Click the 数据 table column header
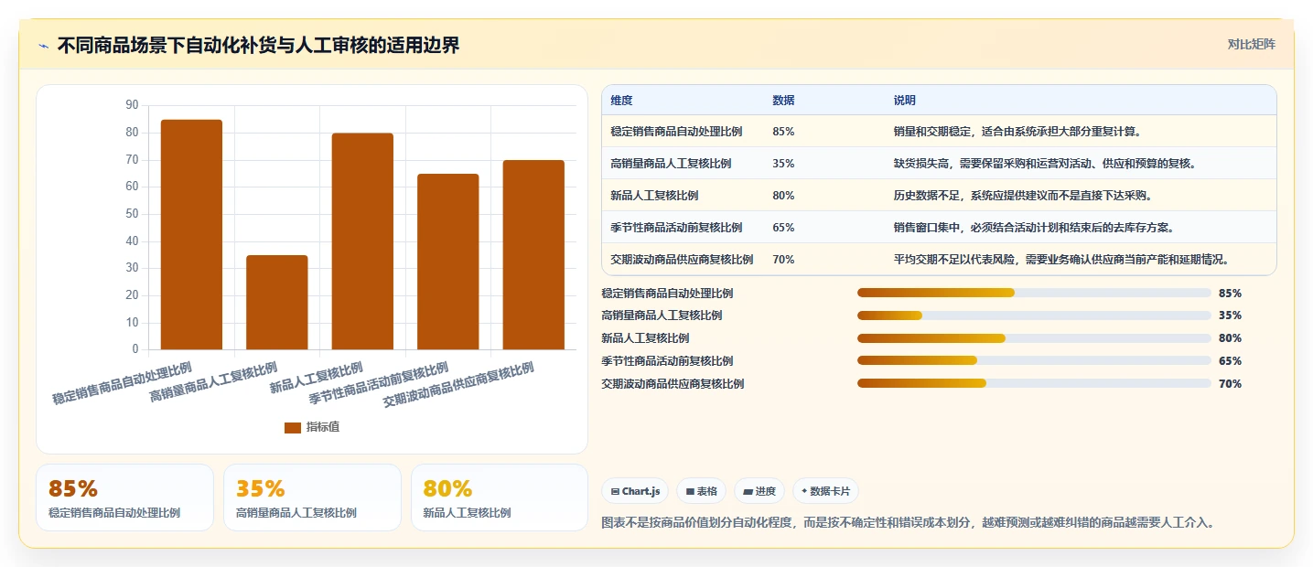This screenshot has height=567, width=1313. (783, 101)
